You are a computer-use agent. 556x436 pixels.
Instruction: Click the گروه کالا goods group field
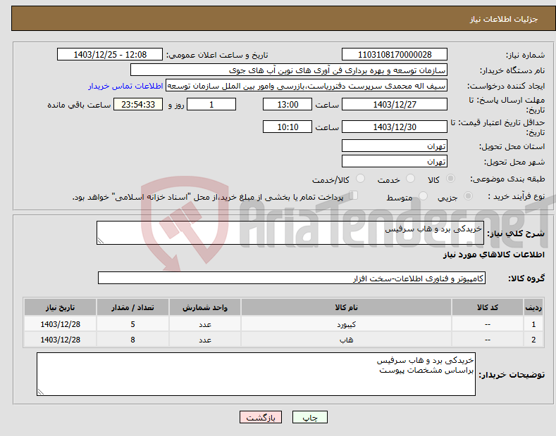(x=292, y=278)
